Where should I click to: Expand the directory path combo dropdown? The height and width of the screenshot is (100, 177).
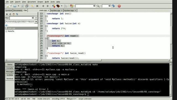click(36, 22)
